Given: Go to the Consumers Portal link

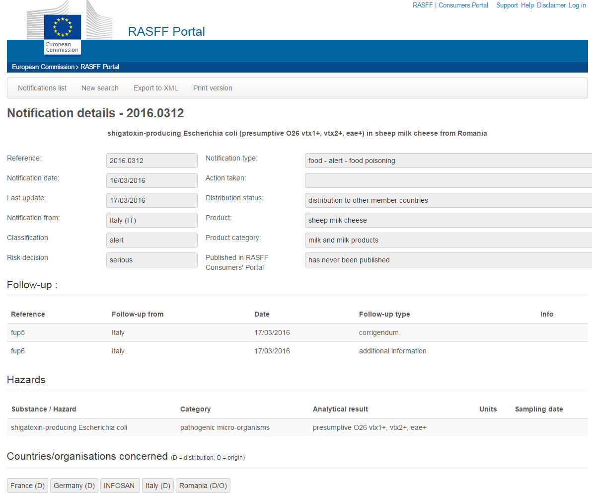Looking at the screenshot, I should pos(463,5).
